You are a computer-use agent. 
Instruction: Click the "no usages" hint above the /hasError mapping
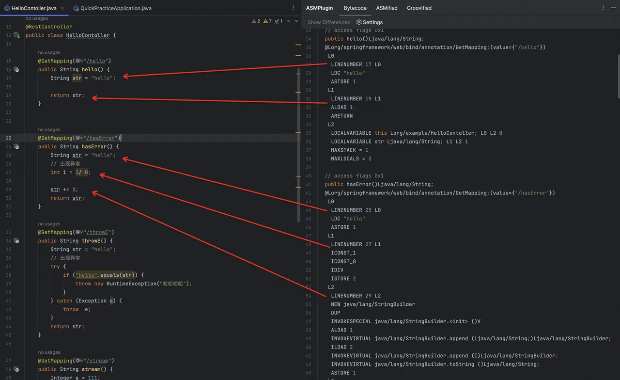pyautogui.click(x=49, y=129)
